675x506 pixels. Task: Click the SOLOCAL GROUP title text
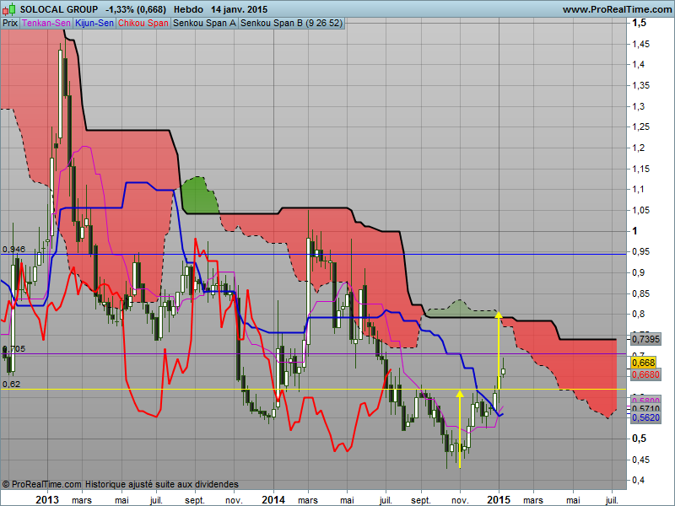coord(59,9)
